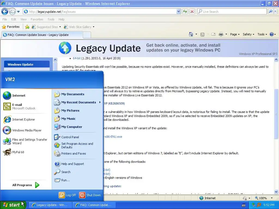This screenshot has width=279, height=209.
Task: Click the taskbar clock showing 5:52 PM
Action: point(269,205)
